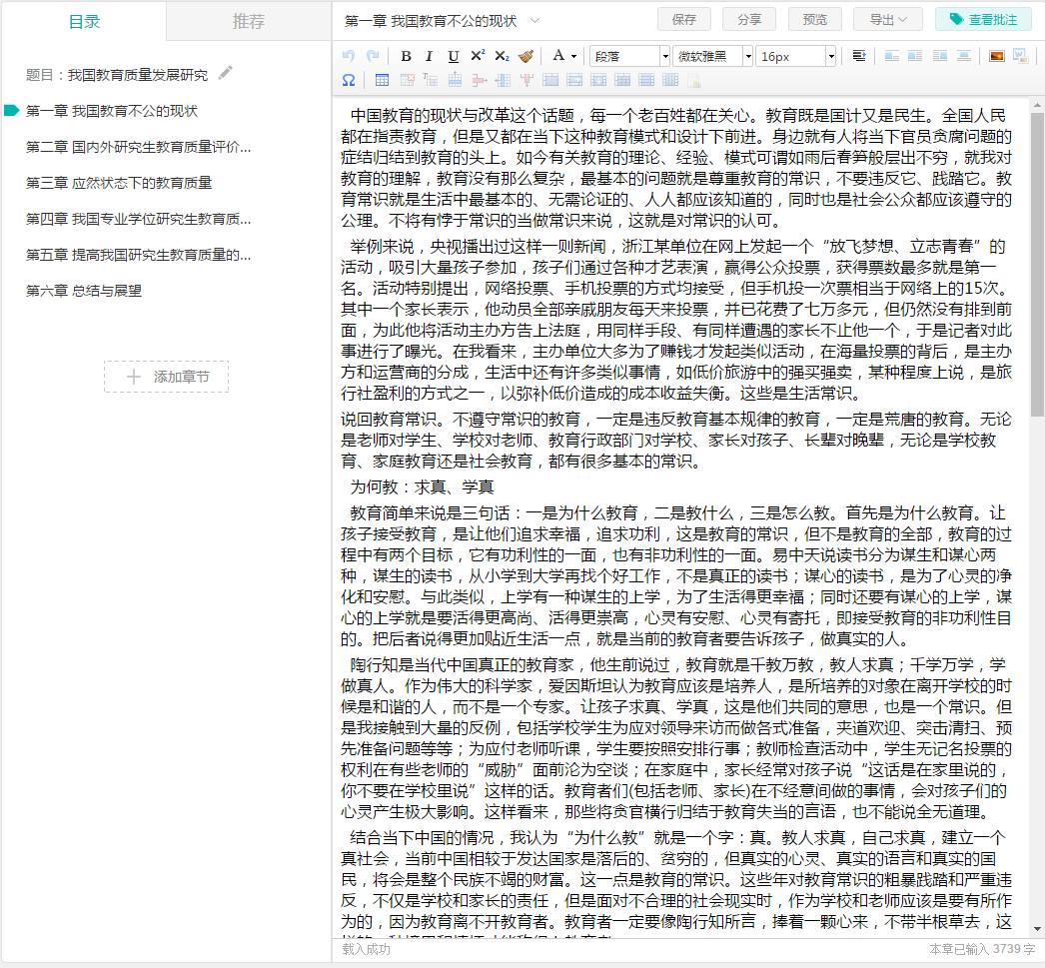The width and height of the screenshot is (1045, 968).
Task: Click the 添加章节 add chapter button
Action: [166, 377]
